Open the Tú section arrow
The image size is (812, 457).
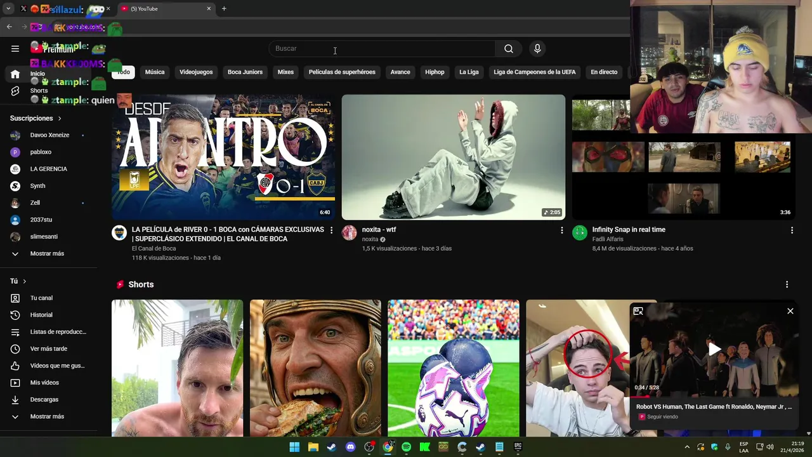(x=25, y=281)
